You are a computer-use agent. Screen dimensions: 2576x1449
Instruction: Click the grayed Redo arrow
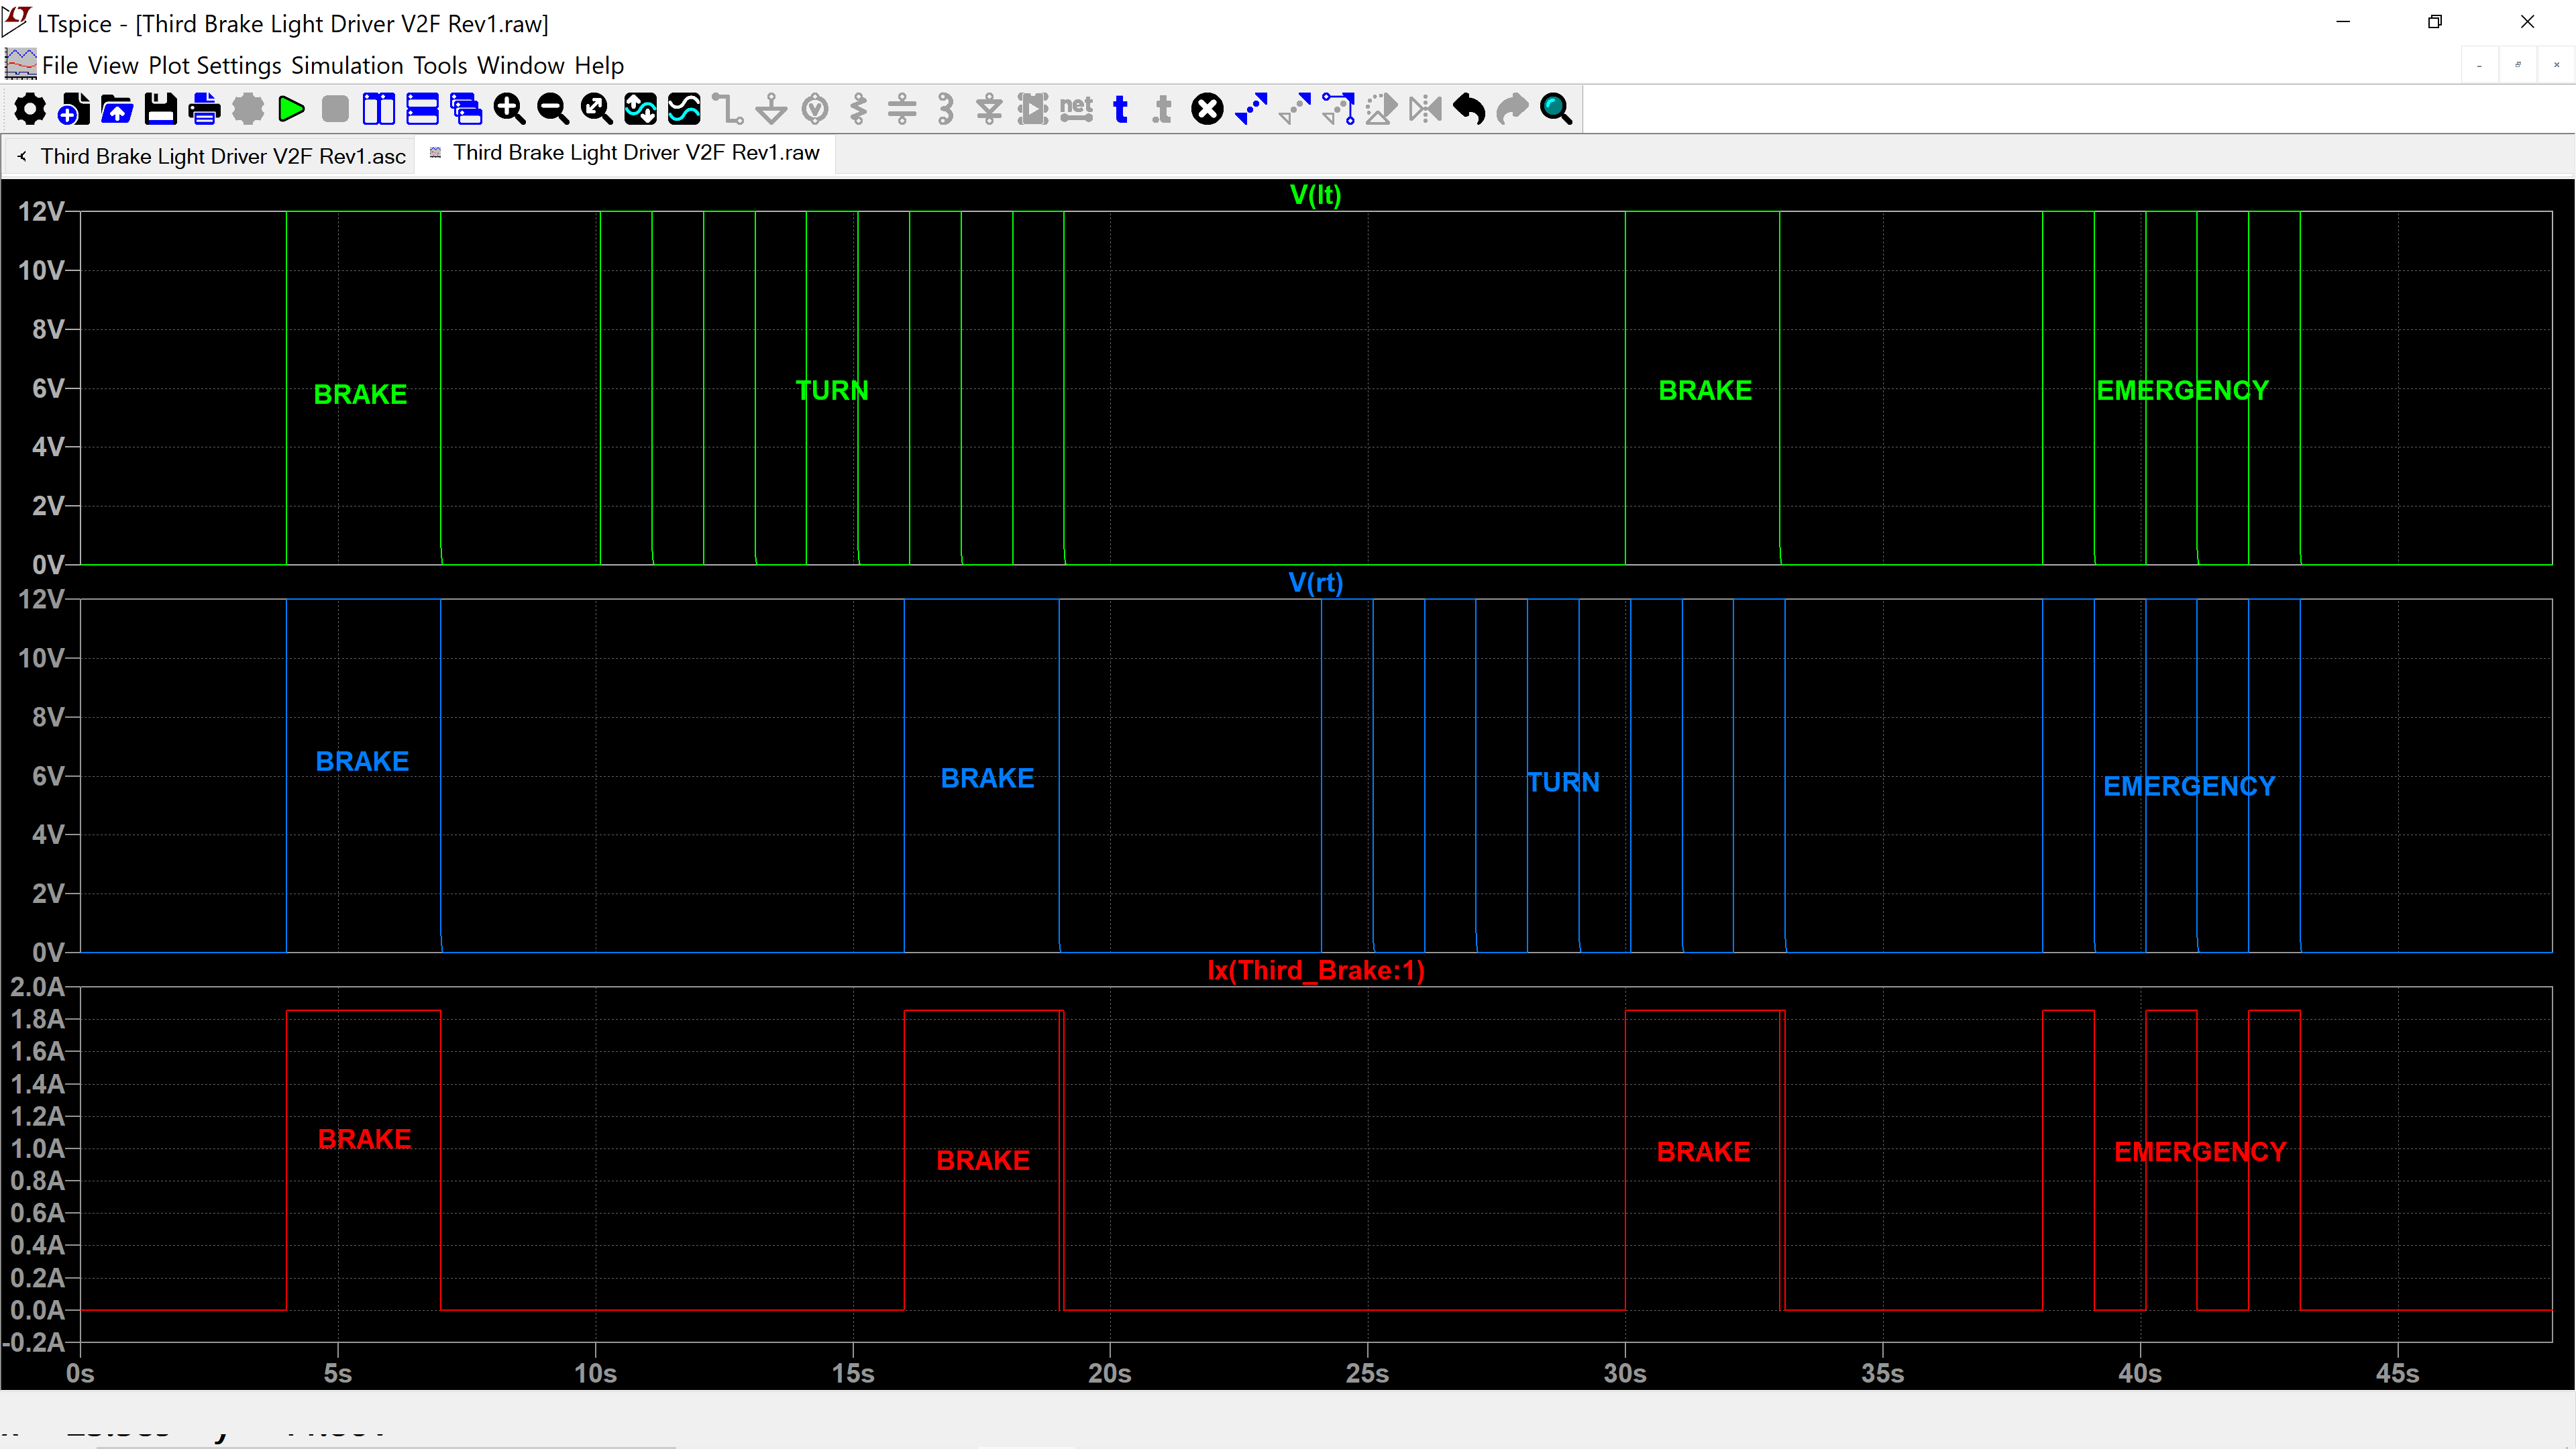(x=1512, y=109)
